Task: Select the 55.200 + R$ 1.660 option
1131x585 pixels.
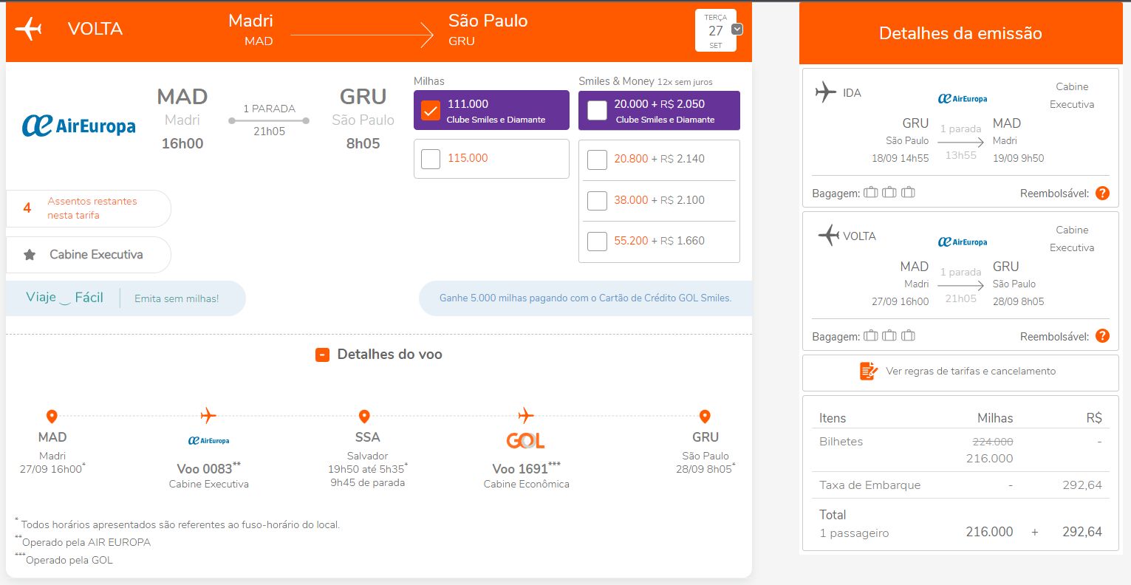Action: [597, 242]
